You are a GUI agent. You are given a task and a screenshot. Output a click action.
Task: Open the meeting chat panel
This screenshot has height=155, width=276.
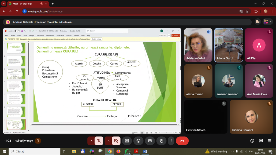(x=261, y=141)
